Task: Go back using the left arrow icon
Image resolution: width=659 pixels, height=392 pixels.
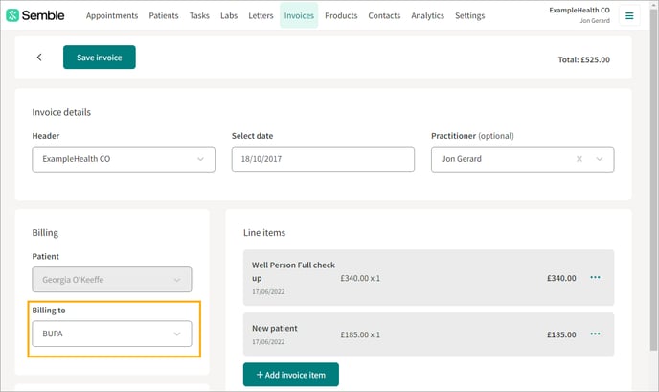Action: pyautogui.click(x=39, y=58)
